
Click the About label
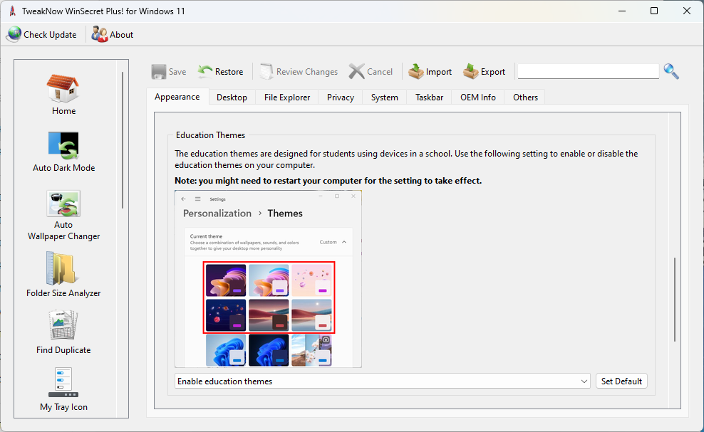click(122, 35)
